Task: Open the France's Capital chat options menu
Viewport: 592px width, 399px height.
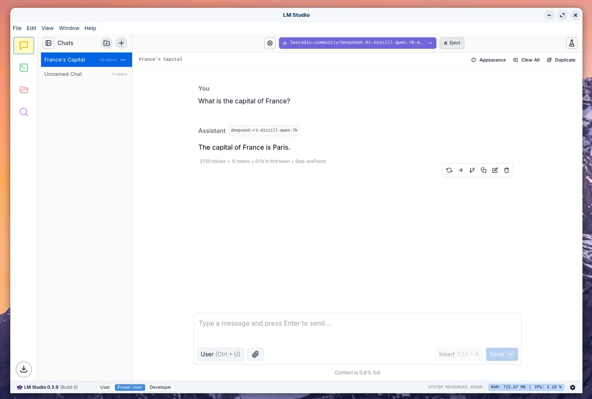Action: [x=123, y=60]
